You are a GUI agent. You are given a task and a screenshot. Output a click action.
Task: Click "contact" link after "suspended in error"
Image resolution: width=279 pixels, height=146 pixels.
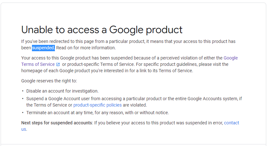pyautogui.click(x=231, y=123)
